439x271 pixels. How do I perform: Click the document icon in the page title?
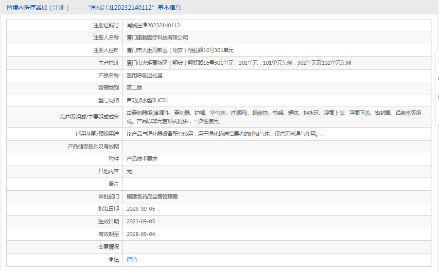(10, 8)
